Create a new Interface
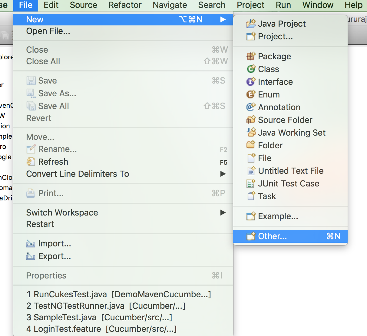 pos(275,82)
